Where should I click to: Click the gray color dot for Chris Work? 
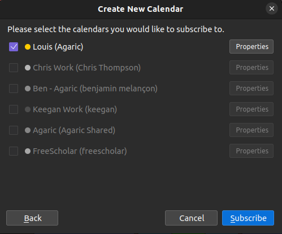point(28,68)
